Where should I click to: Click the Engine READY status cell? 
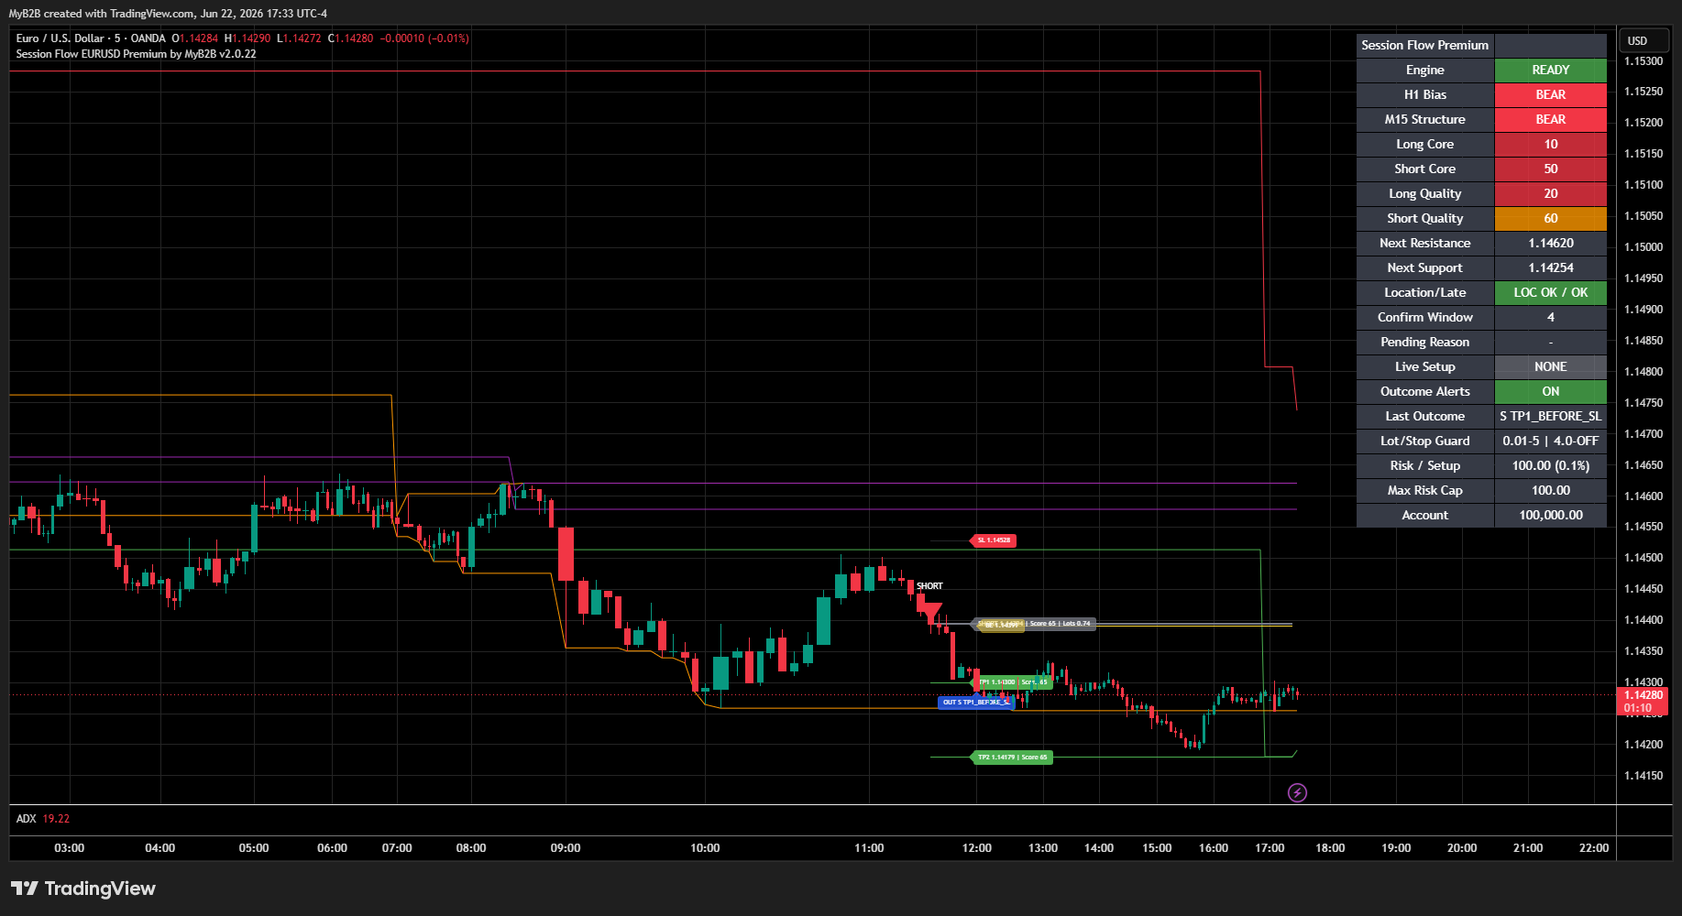click(x=1550, y=70)
